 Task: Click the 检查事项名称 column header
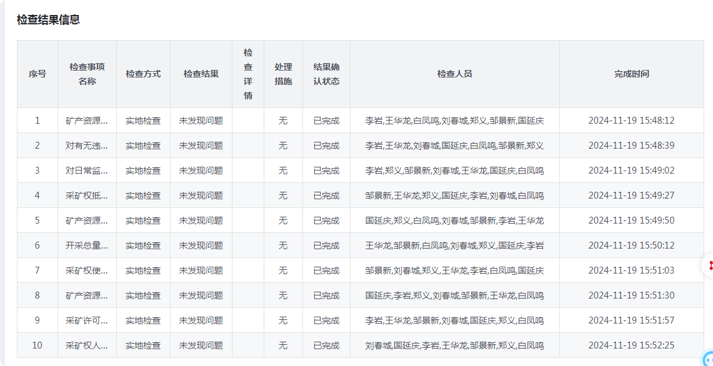(x=87, y=74)
